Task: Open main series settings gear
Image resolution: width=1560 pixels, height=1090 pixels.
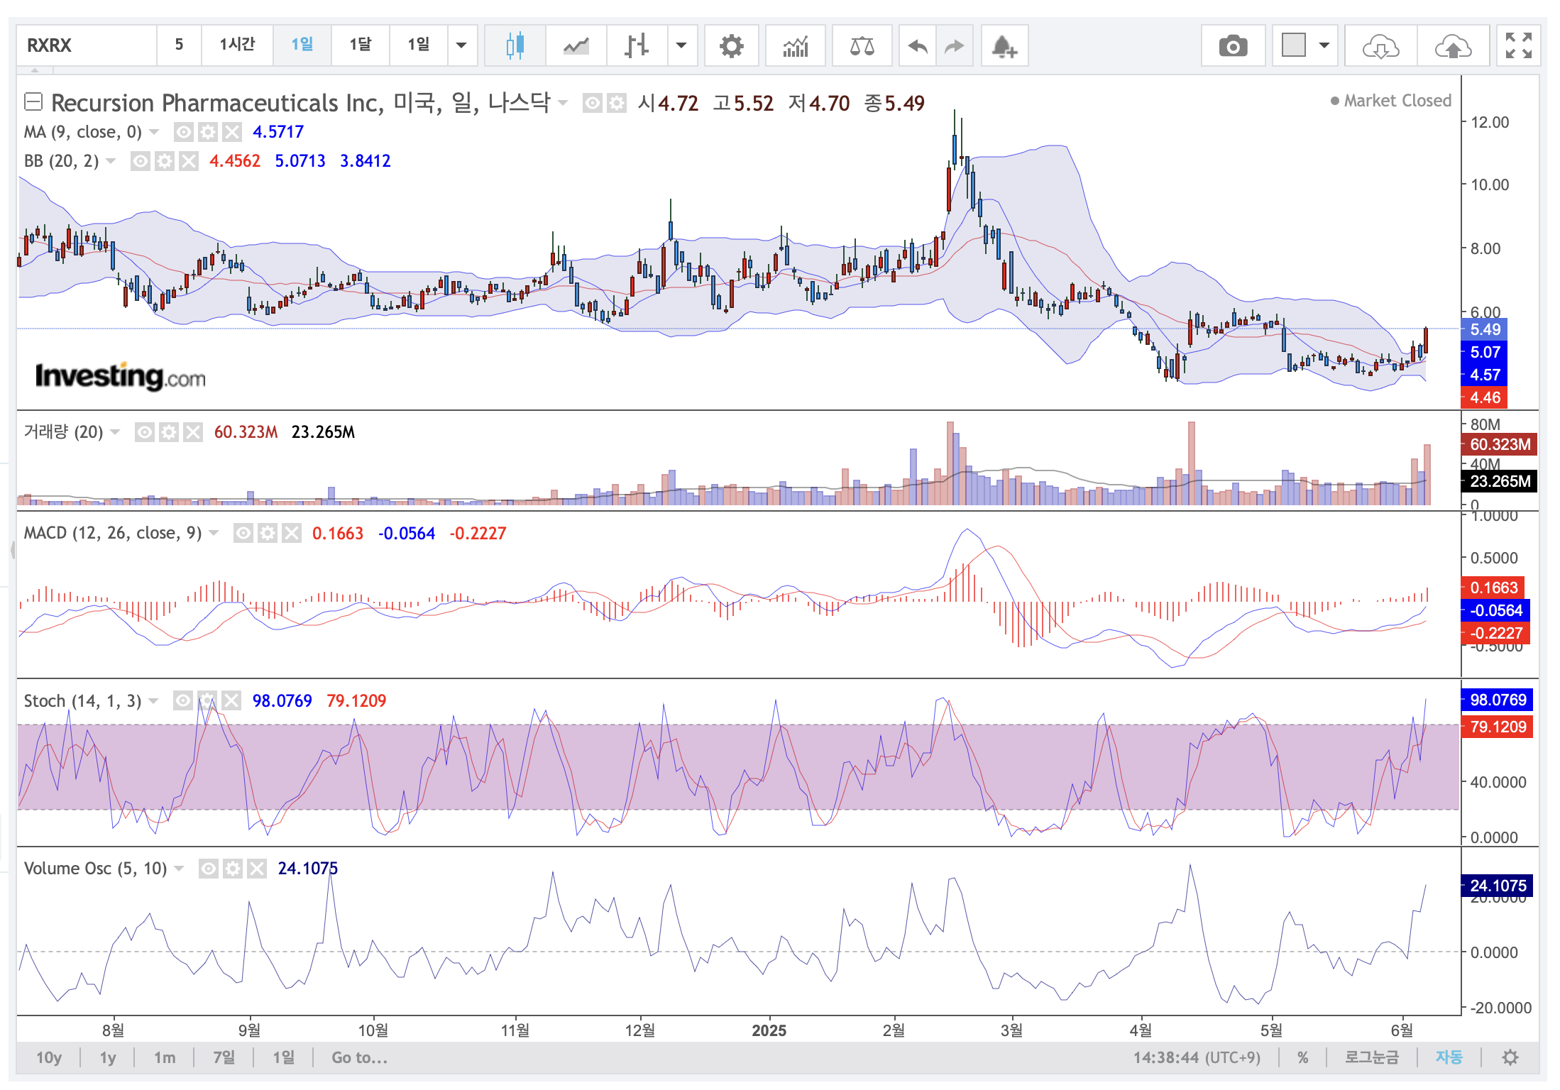Action: 617,104
